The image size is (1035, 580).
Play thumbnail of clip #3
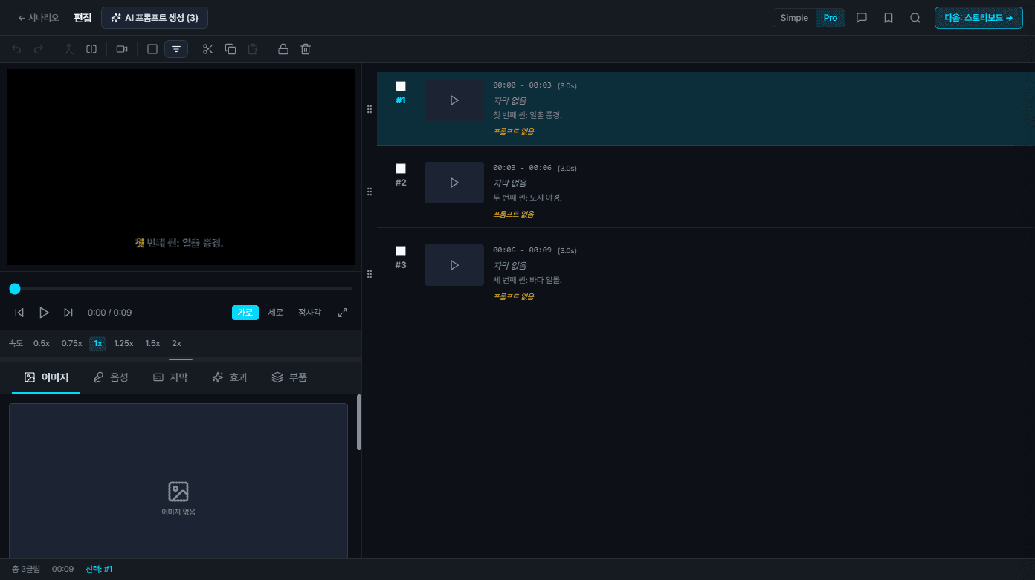454,265
